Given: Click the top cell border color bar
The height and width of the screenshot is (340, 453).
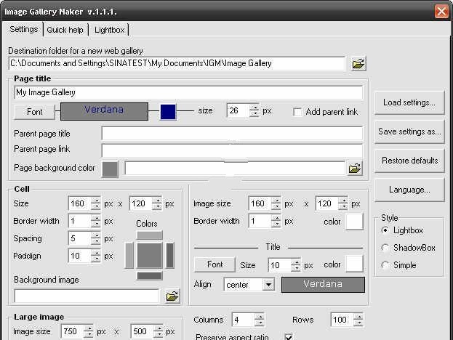Looking at the screenshot, I should (x=150, y=235).
